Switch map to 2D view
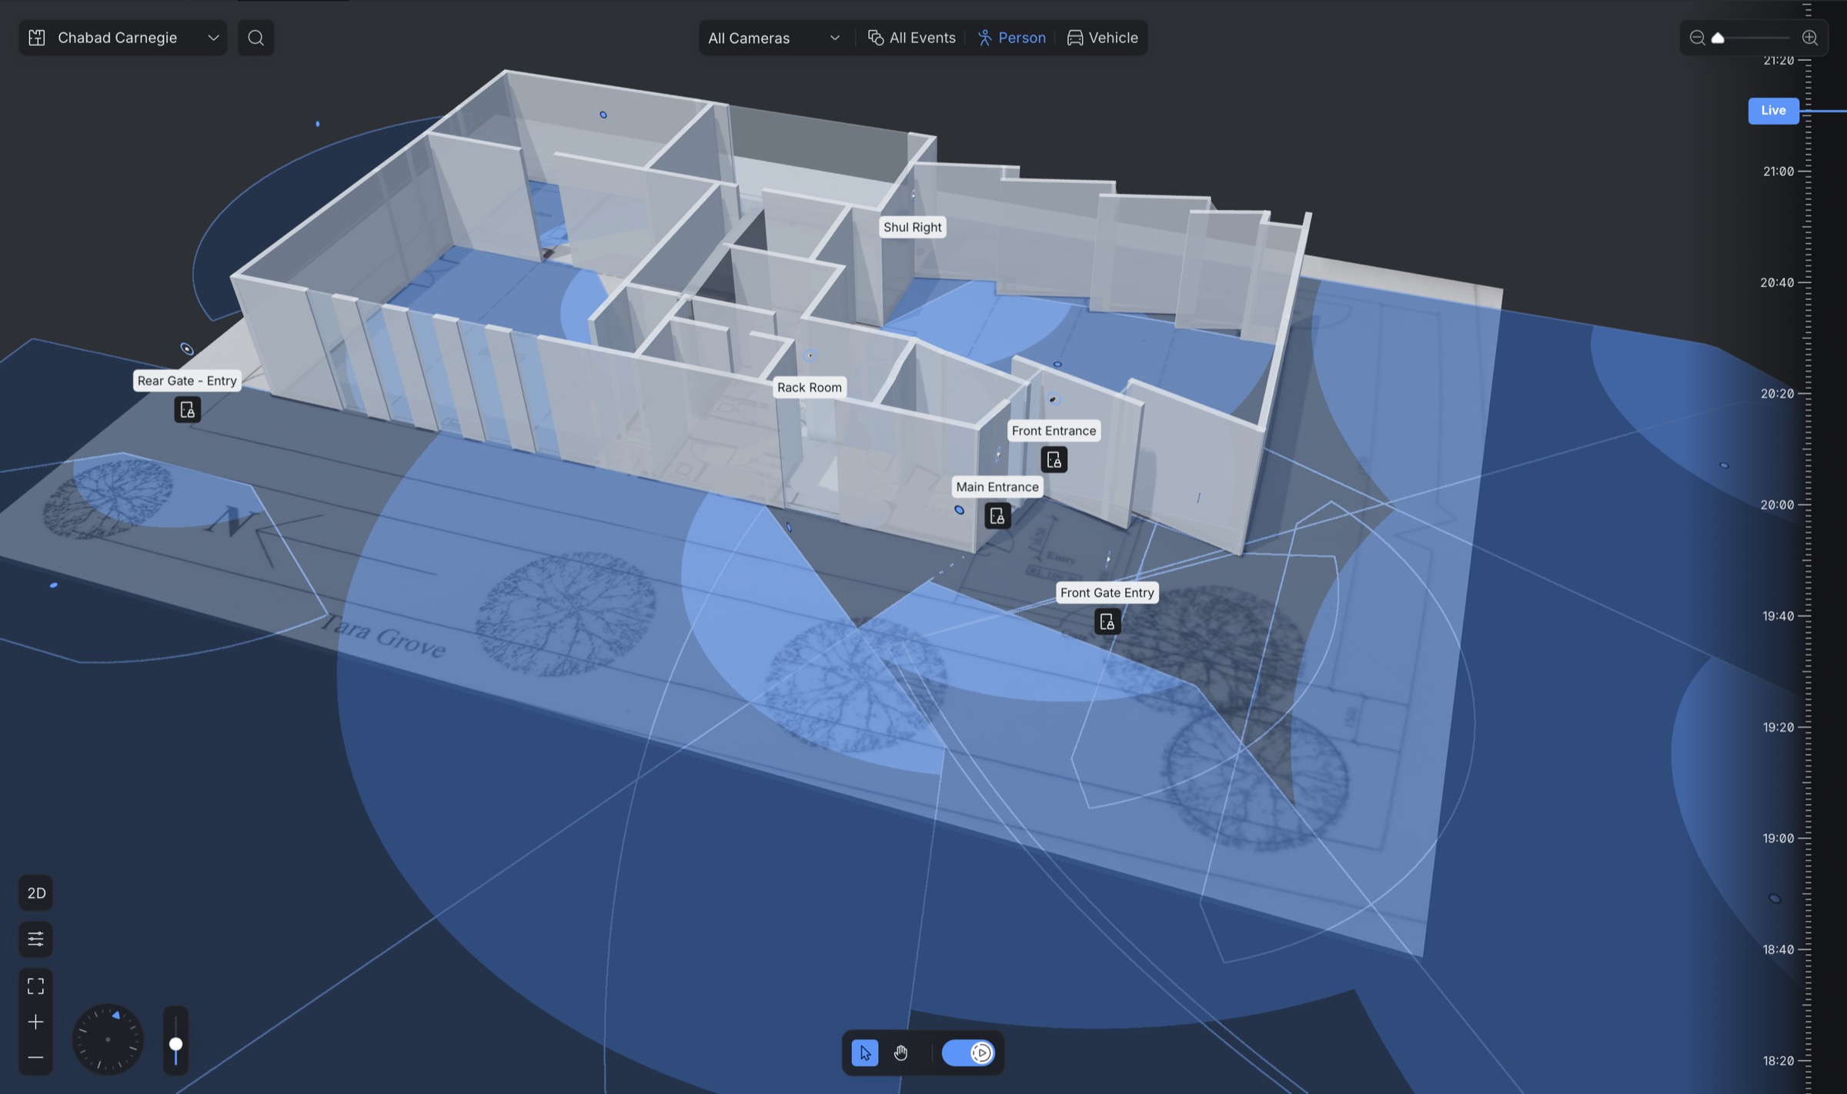The image size is (1847, 1094). [x=35, y=892]
